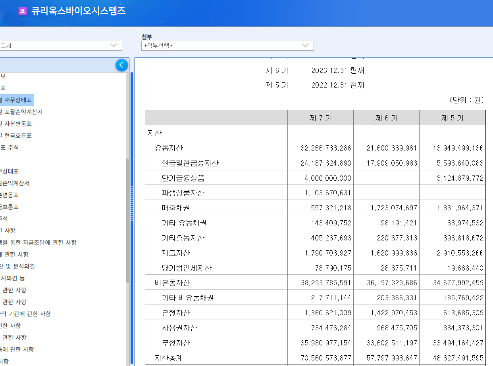The height and width of the screenshot is (366, 493).
Task: Click the 단기금융상품 row label
Action: click(183, 178)
